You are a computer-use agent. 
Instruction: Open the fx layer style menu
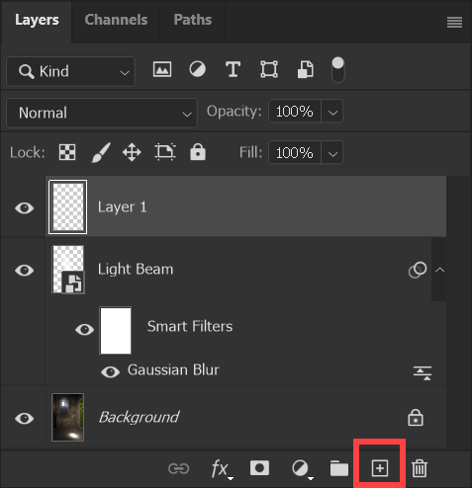point(222,468)
